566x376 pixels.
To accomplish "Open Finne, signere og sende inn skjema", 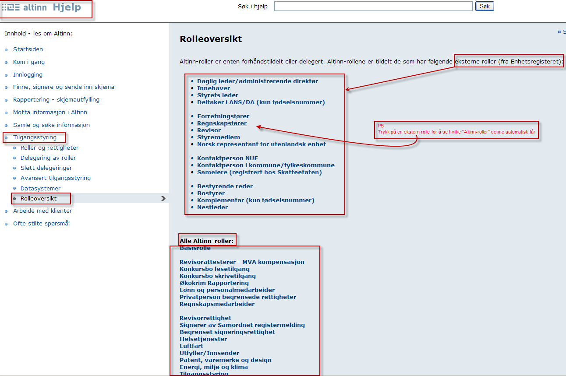I will [64, 87].
